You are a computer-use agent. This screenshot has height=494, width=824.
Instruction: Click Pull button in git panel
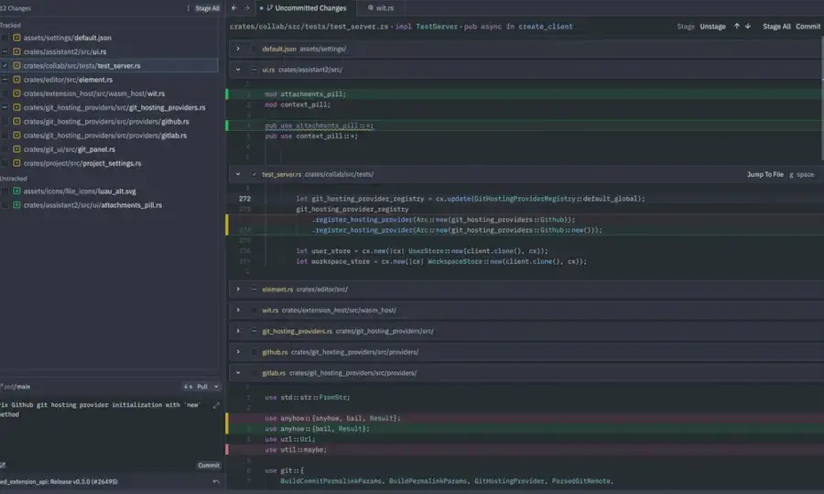tap(202, 387)
